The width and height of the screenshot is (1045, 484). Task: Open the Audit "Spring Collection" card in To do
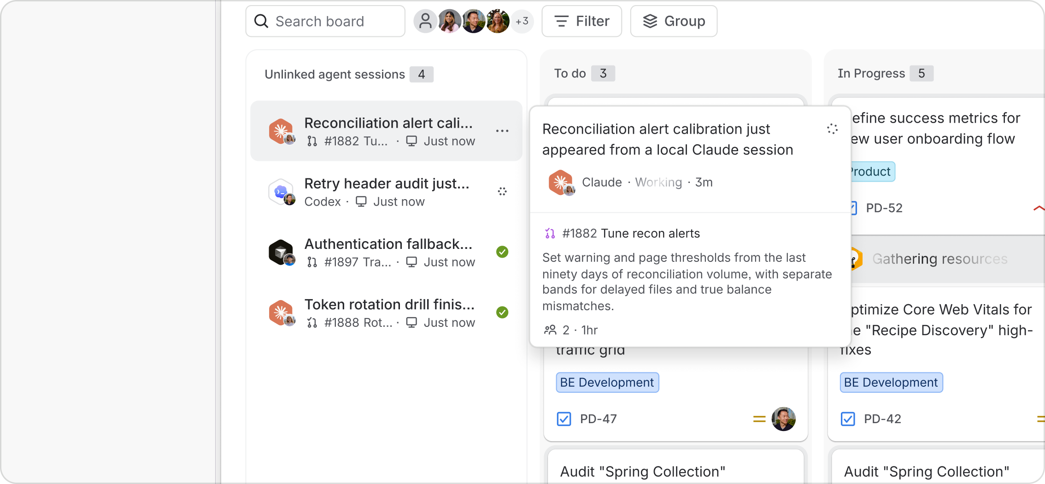tap(675, 467)
